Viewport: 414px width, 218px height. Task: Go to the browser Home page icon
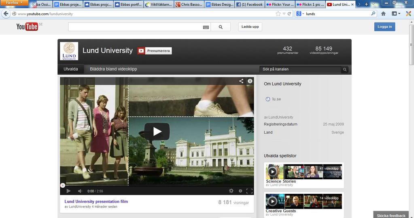(x=383, y=14)
